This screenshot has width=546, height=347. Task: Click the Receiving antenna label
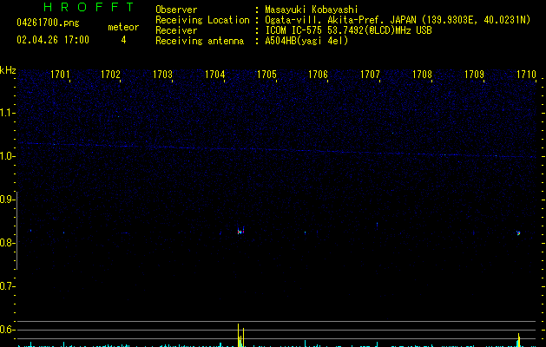pos(200,41)
